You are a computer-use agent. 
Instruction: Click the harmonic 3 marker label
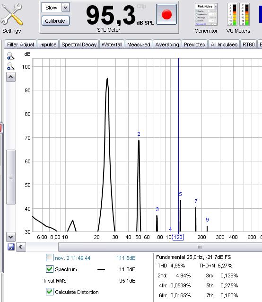pos(157,209)
